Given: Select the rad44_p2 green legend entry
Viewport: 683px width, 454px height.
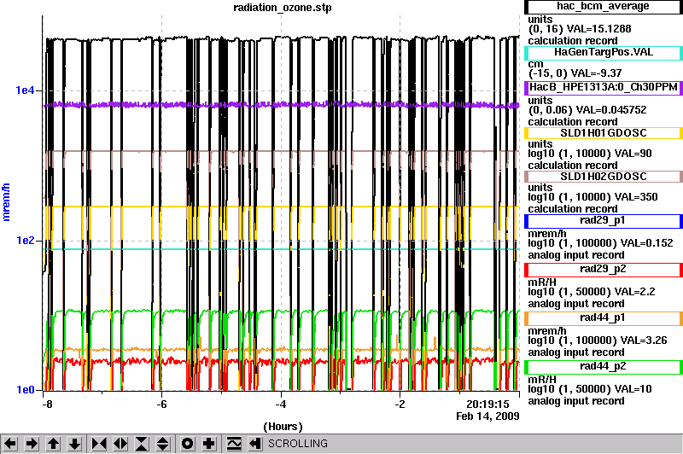Looking at the screenshot, I should 604,367.
